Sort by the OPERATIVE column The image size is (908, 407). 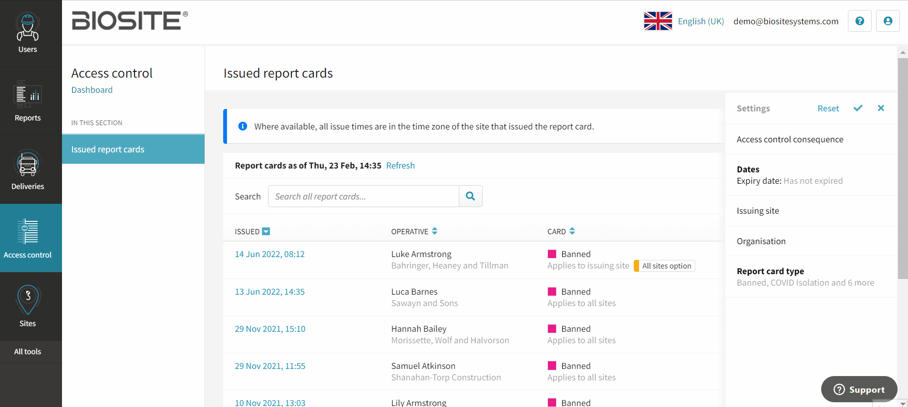pos(434,231)
